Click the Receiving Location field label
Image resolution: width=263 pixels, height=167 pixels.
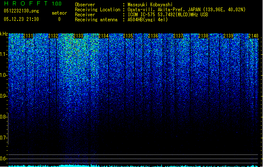(x=97, y=10)
